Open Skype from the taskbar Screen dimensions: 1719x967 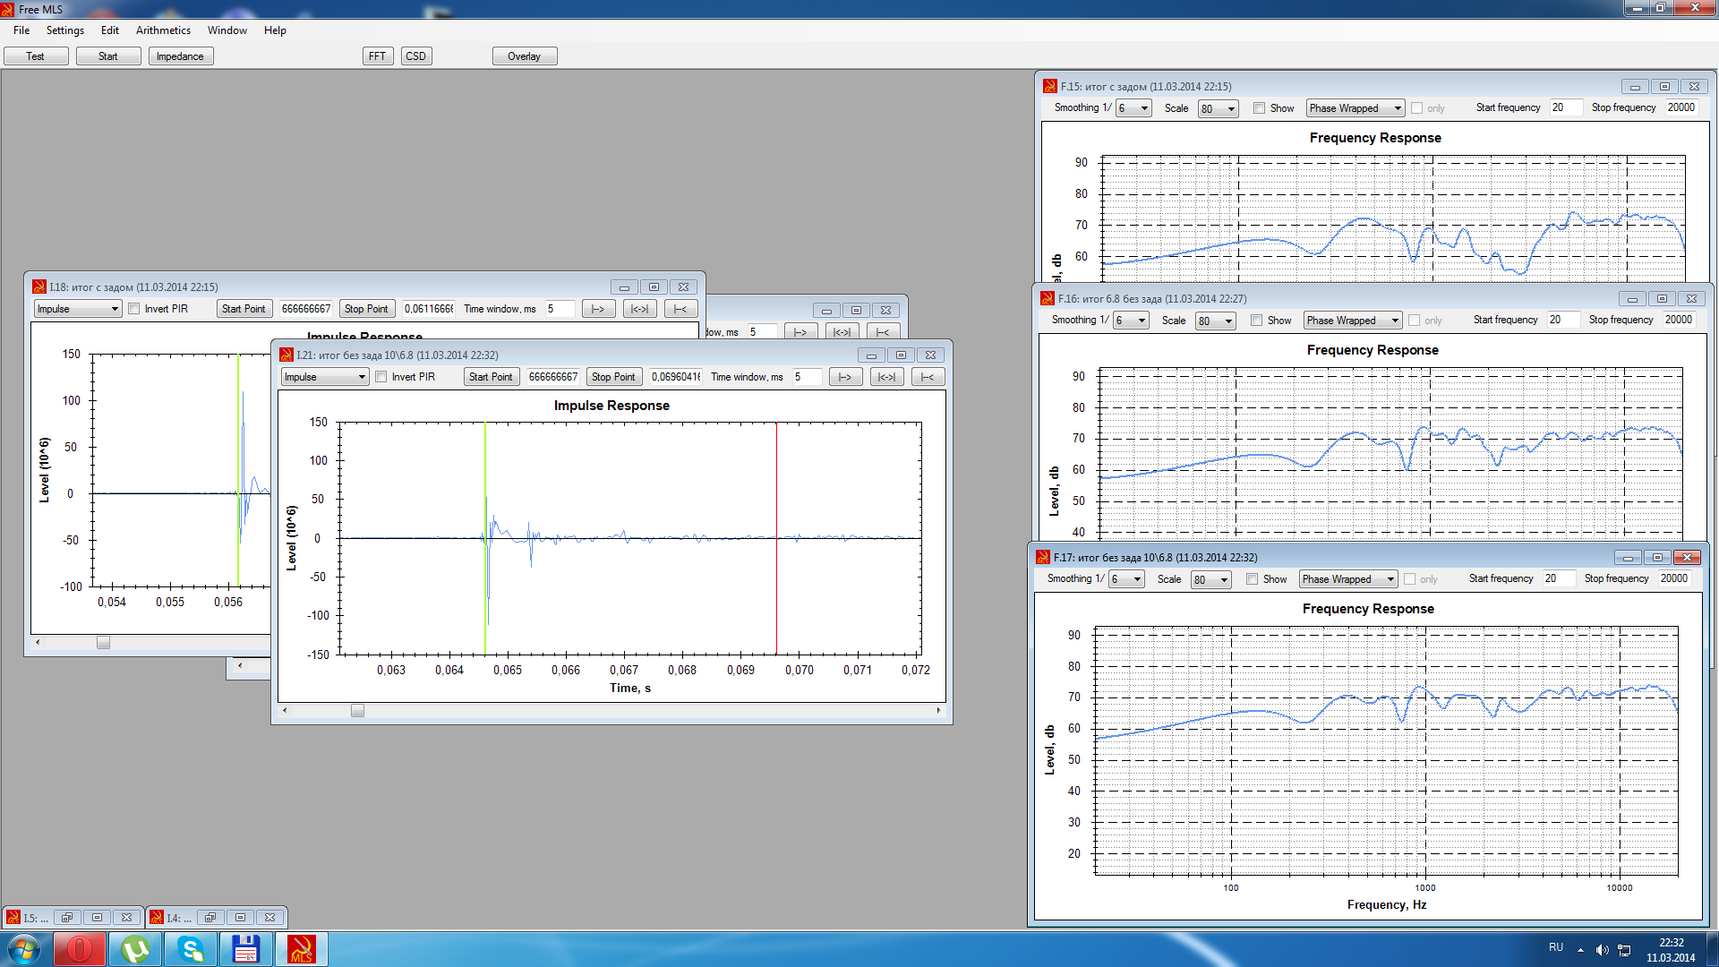click(x=191, y=949)
